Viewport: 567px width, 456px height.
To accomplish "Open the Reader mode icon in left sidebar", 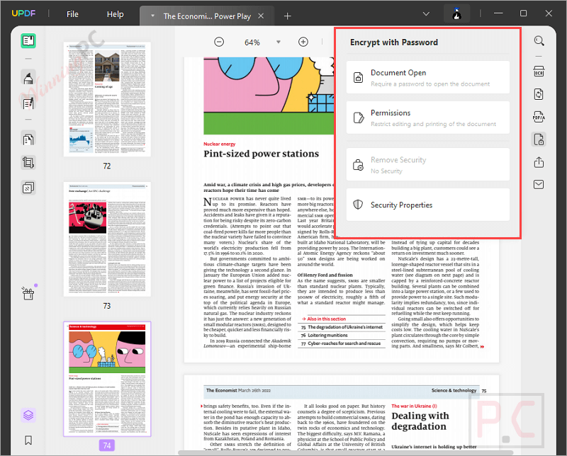I will [28, 41].
